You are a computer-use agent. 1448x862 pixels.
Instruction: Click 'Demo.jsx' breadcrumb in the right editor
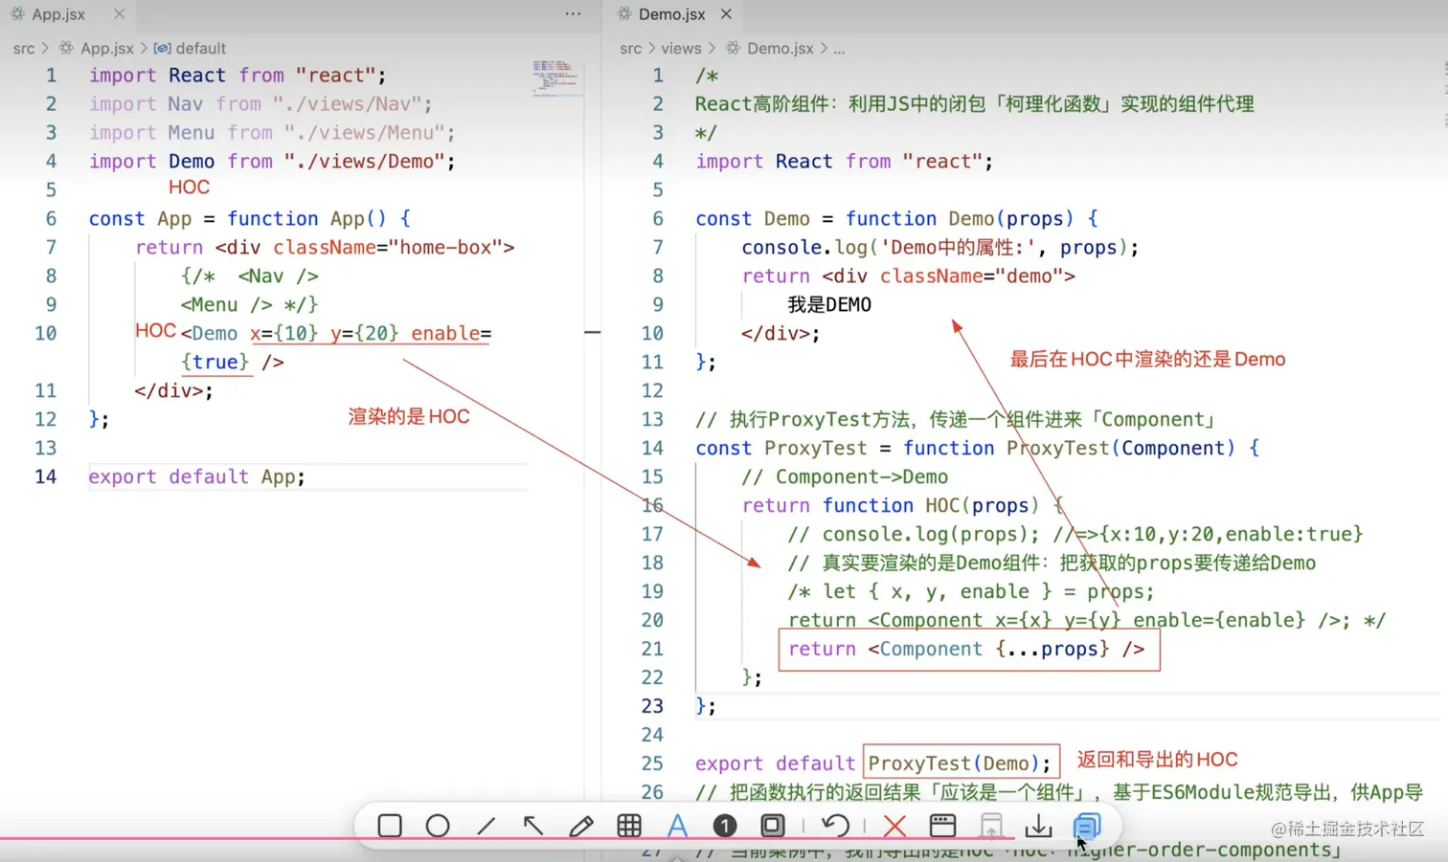(780, 48)
